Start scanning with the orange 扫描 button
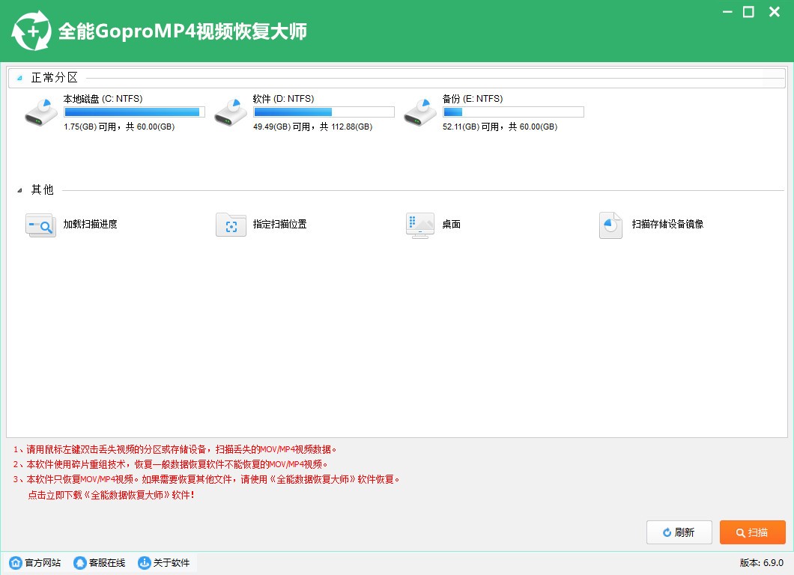 point(753,532)
